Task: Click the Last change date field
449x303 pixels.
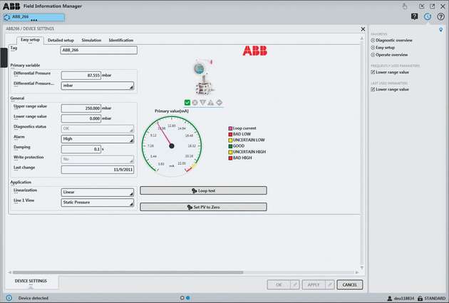Action: tap(98, 170)
